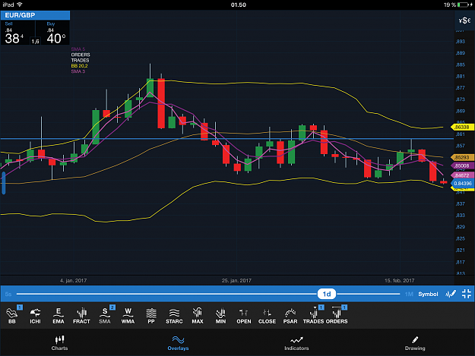Click the 25. jan. 2017 date label
This screenshot has height=356, width=475.
coord(236,281)
